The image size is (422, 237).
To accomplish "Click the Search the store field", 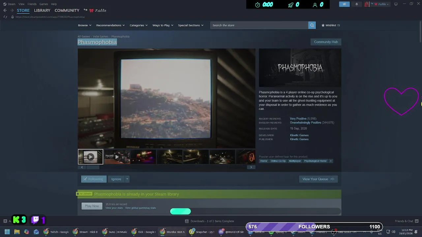I will [259, 25].
